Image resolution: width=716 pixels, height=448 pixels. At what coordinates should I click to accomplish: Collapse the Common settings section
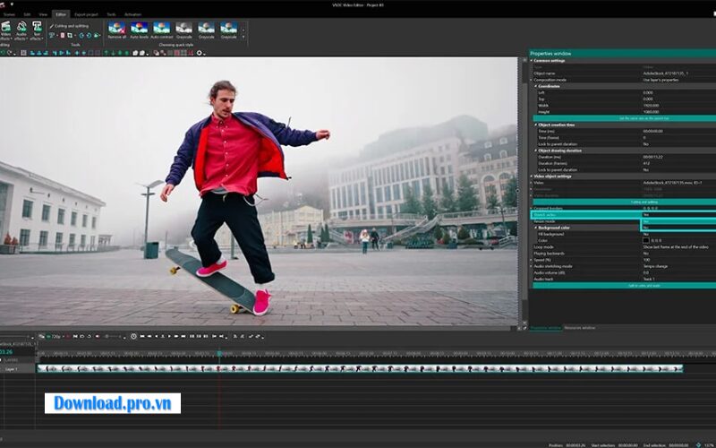(532, 60)
